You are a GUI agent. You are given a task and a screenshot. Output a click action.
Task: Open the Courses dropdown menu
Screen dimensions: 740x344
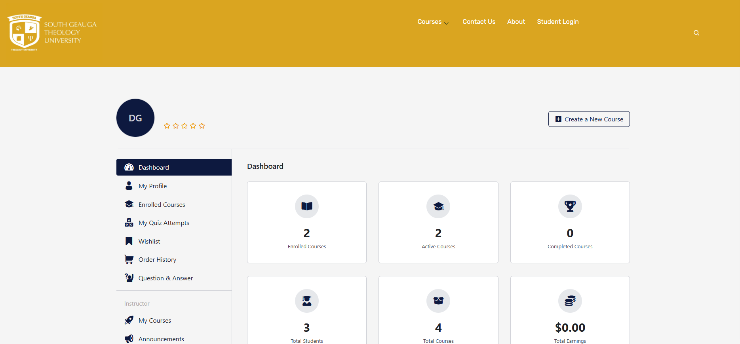[x=432, y=22]
